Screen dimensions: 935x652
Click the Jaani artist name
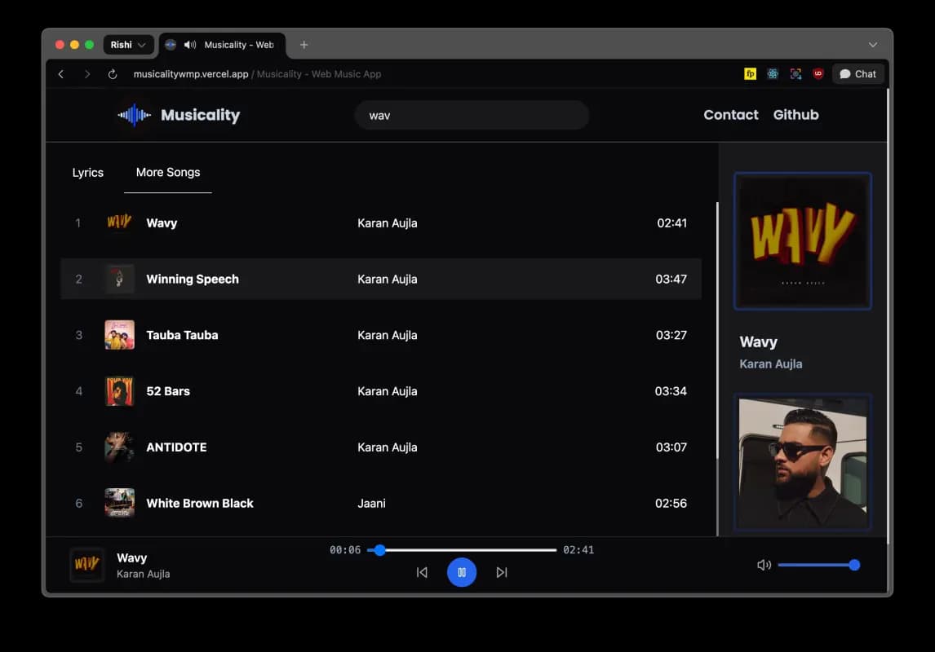[x=371, y=503]
